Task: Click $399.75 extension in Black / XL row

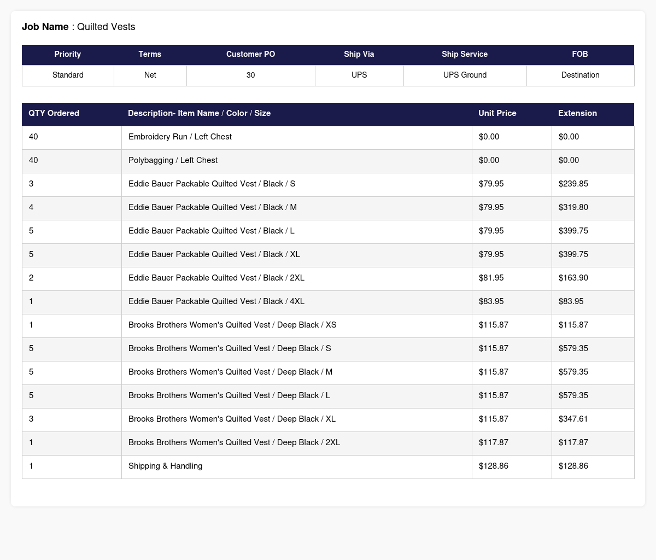Action: [x=573, y=254]
